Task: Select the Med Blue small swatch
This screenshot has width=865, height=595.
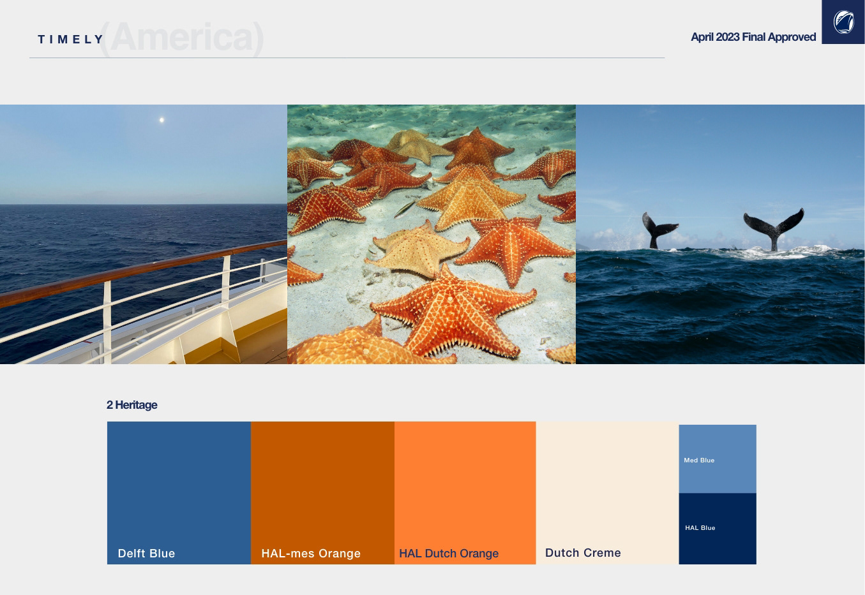Action: [718, 459]
